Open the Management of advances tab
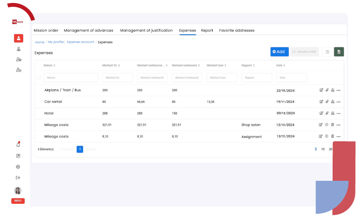 point(89,30)
